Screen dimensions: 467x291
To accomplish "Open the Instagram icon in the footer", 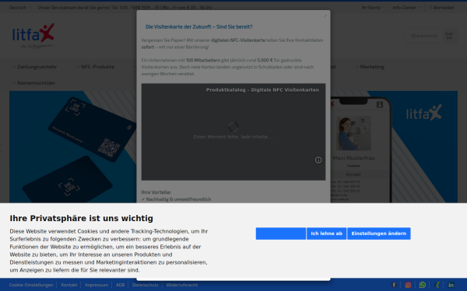I will [x=408, y=285].
